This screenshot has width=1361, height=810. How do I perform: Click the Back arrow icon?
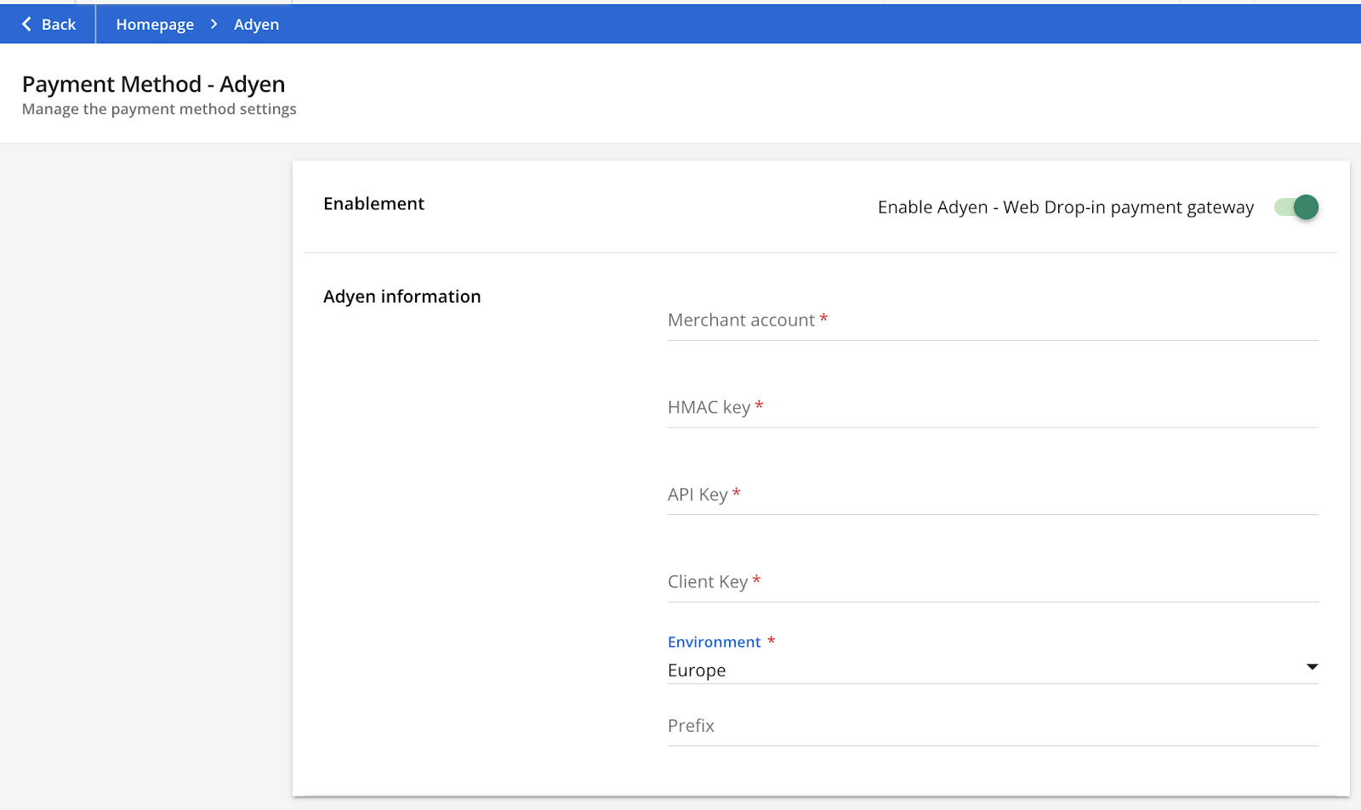pyautogui.click(x=26, y=25)
